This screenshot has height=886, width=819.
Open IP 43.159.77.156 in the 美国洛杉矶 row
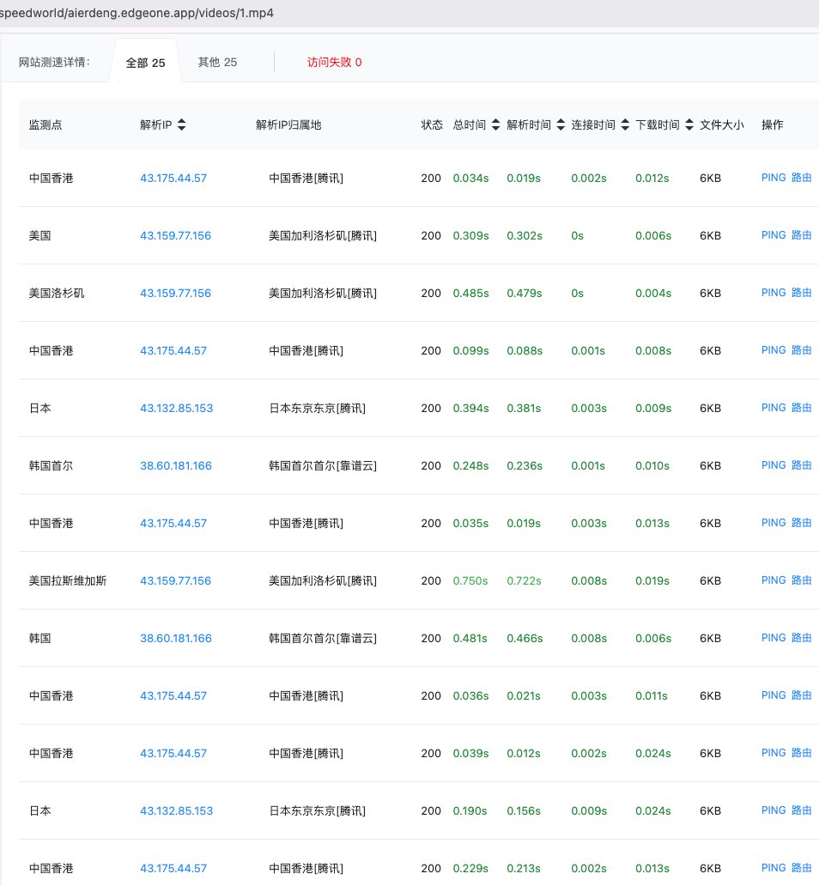176,294
